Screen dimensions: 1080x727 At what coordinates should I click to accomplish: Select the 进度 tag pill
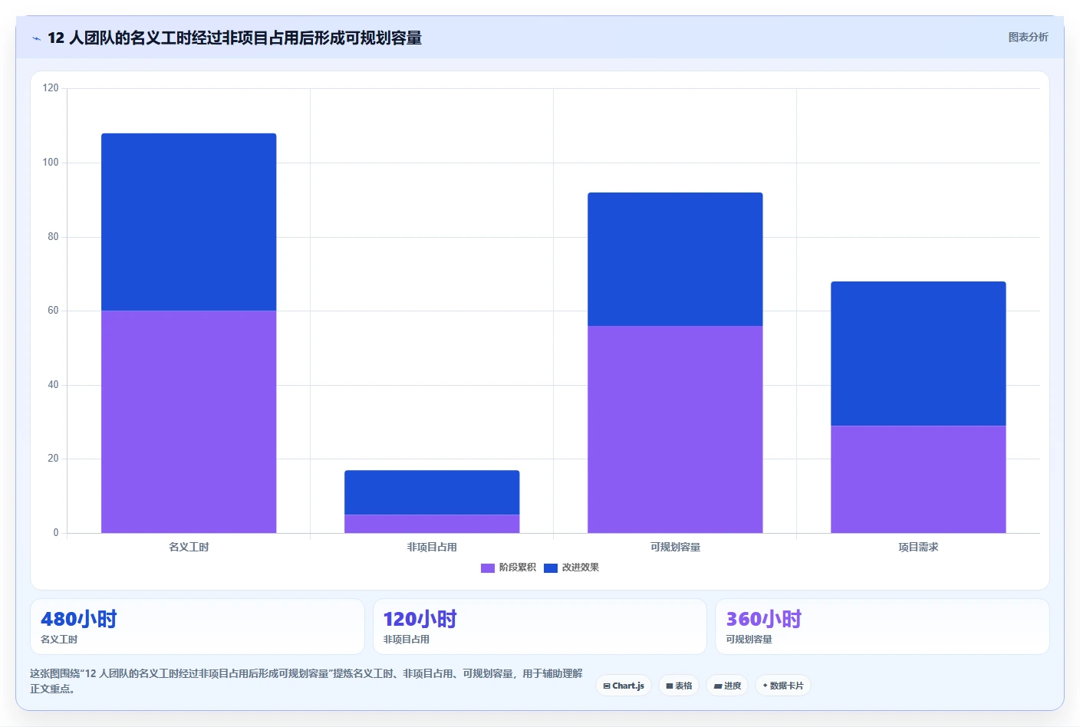[x=727, y=686]
